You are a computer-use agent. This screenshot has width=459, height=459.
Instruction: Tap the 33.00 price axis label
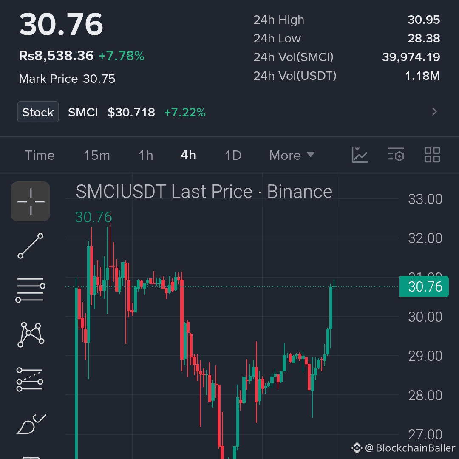pos(425,199)
